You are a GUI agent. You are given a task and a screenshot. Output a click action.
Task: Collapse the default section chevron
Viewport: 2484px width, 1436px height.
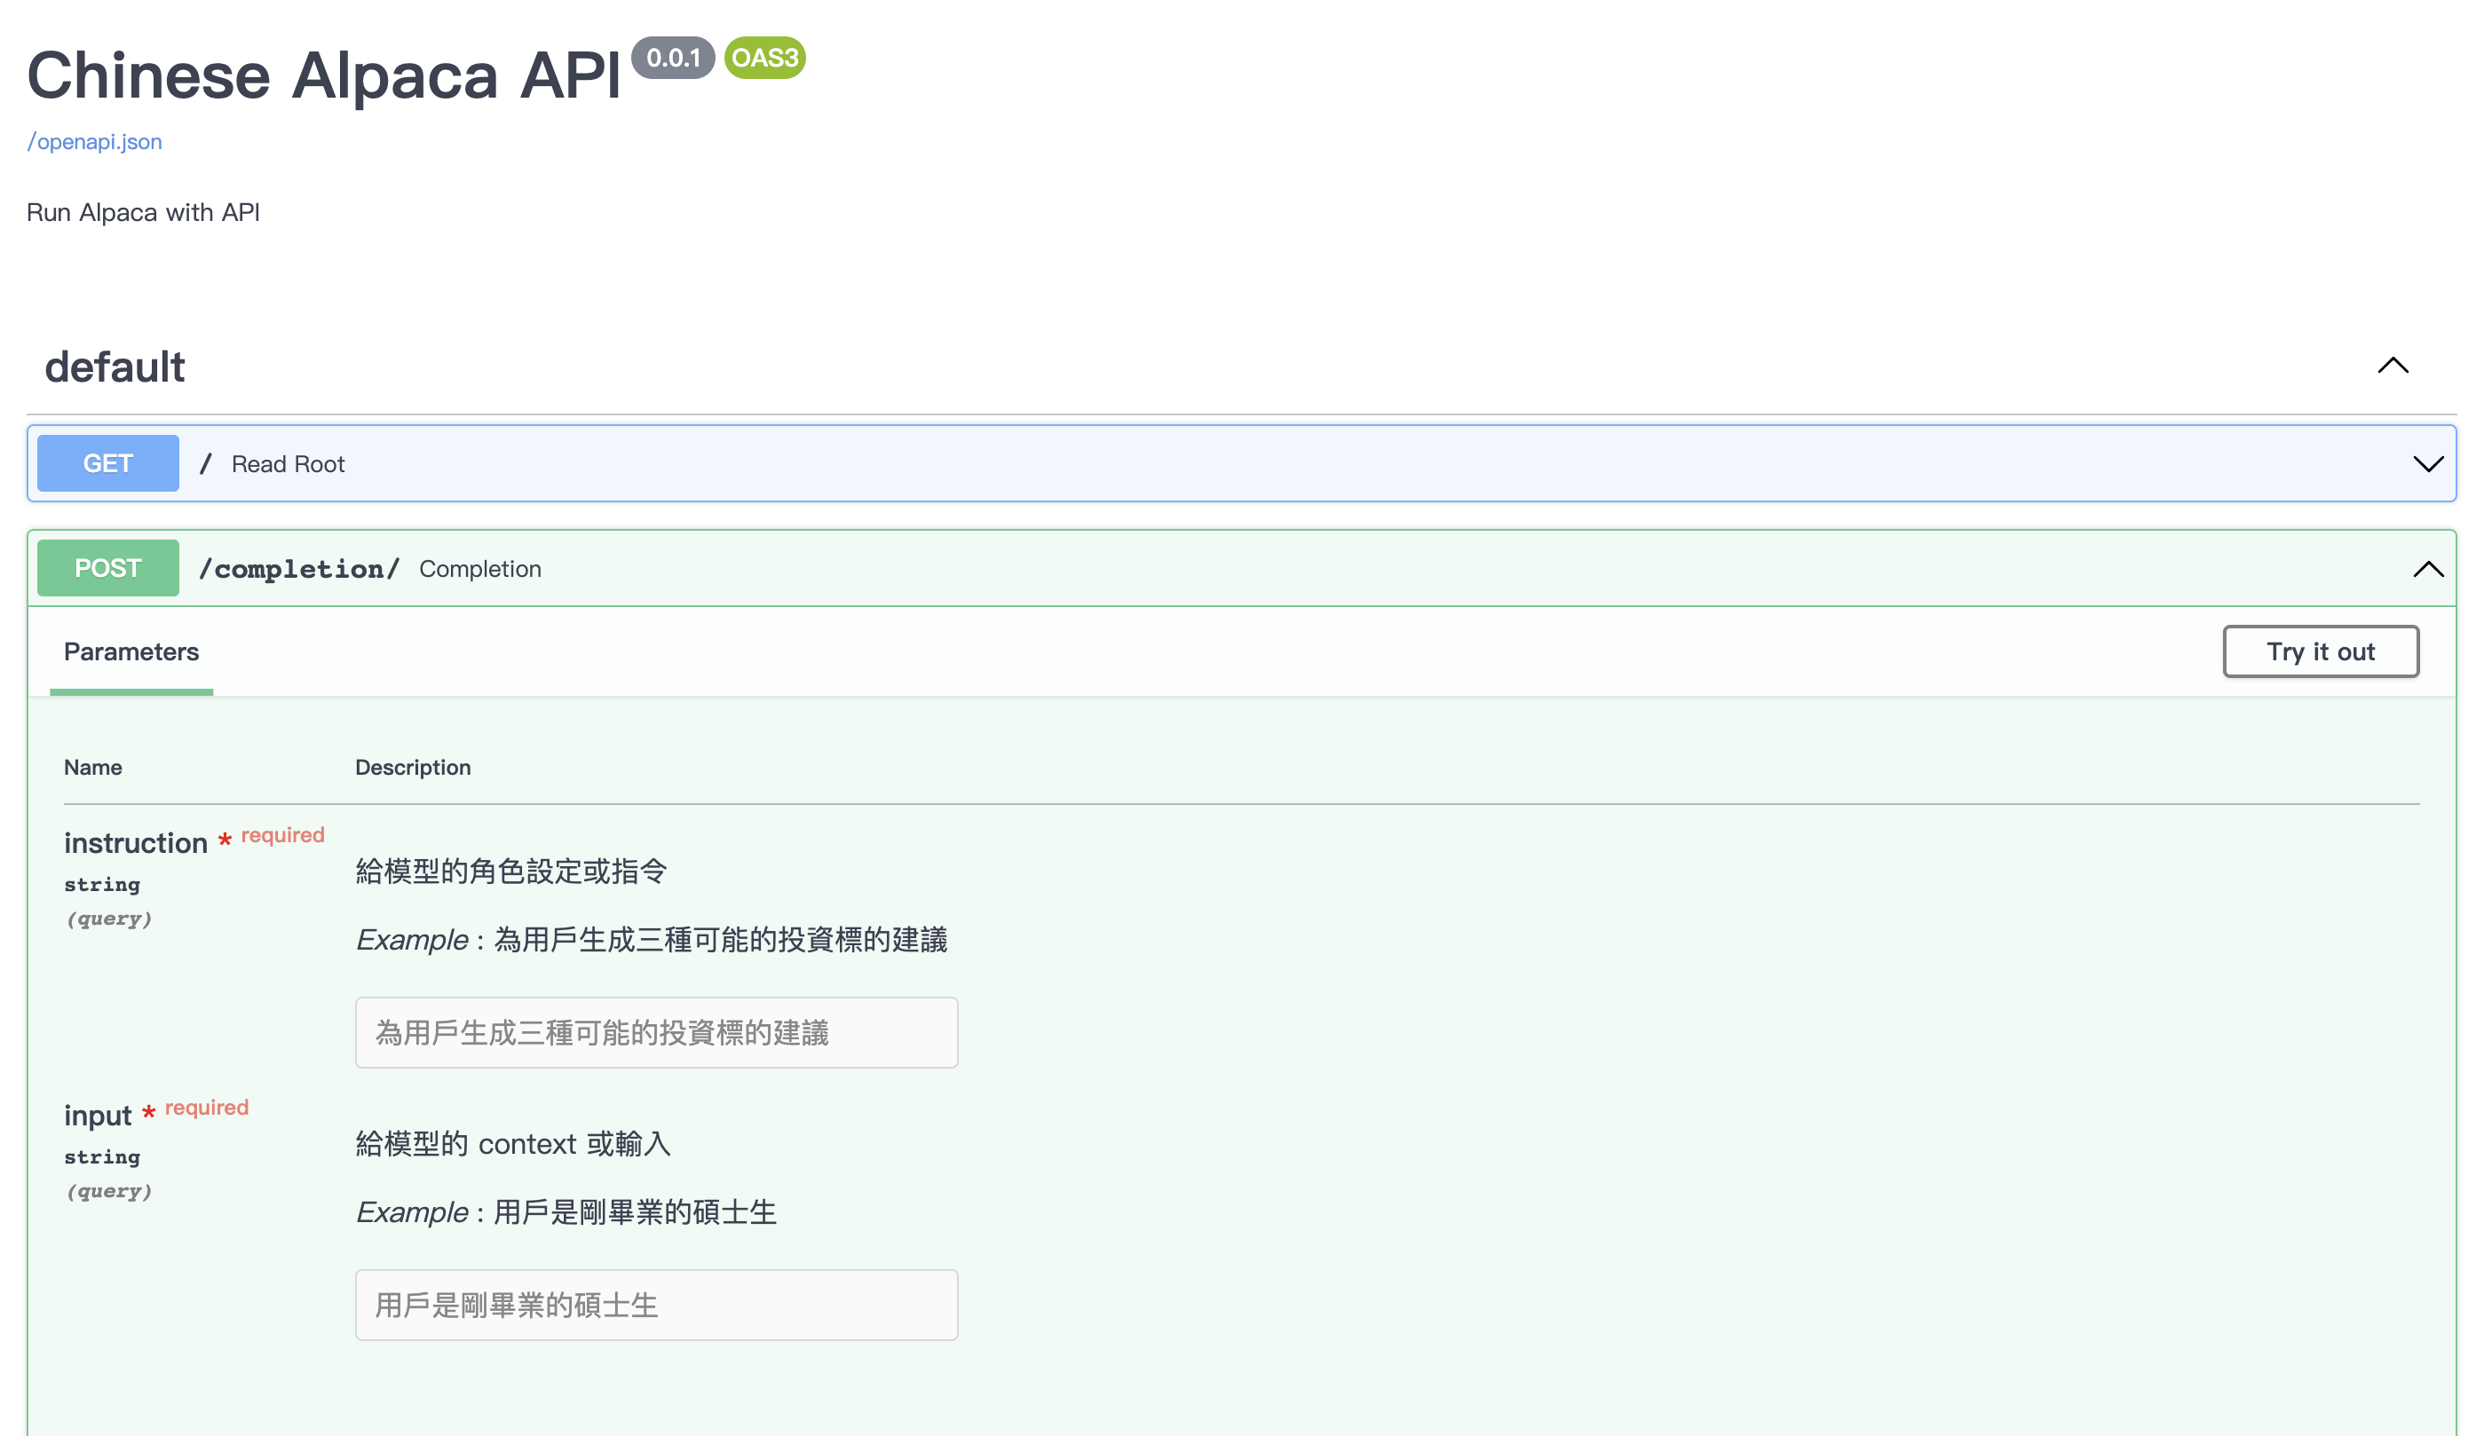tap(2393, 366)
